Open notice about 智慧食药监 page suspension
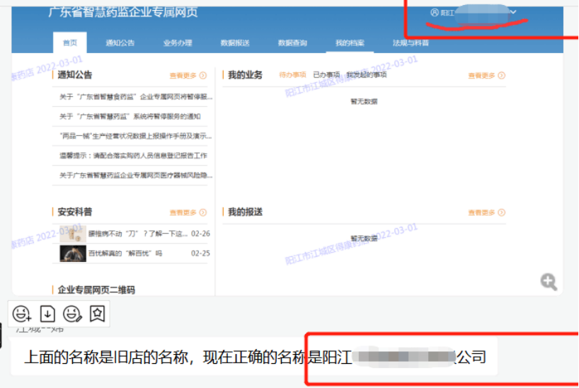 [136, 97]
